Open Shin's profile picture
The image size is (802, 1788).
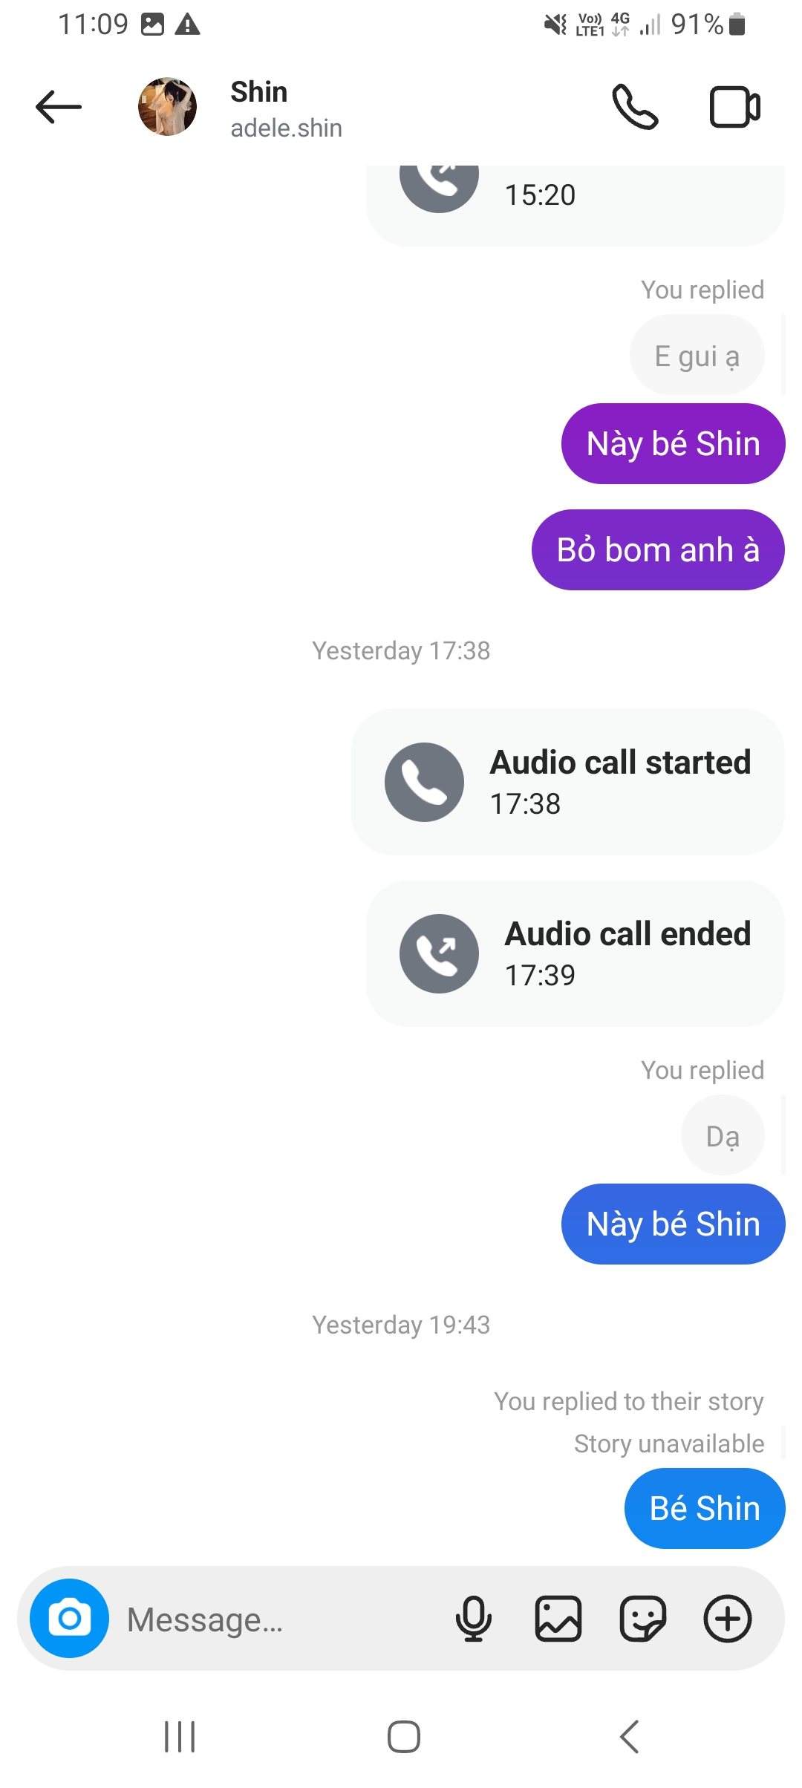pyautogui.click(x=167, y=107)
